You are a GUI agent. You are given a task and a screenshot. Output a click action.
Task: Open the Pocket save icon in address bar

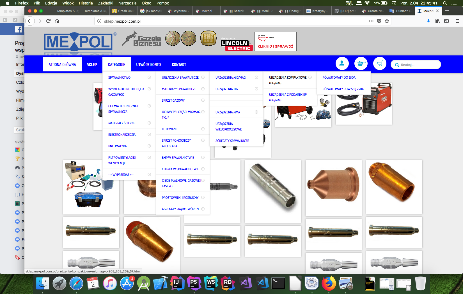379,21
